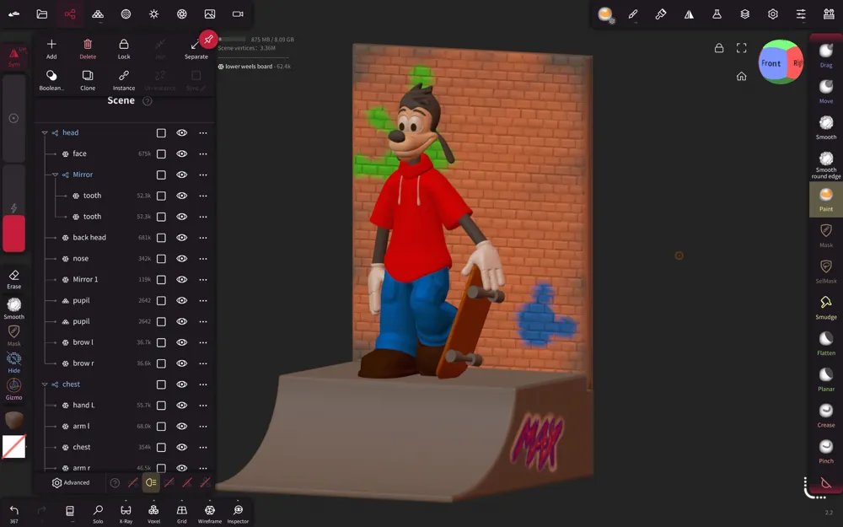Open the Layers stack menu

[x=744, y=14]
